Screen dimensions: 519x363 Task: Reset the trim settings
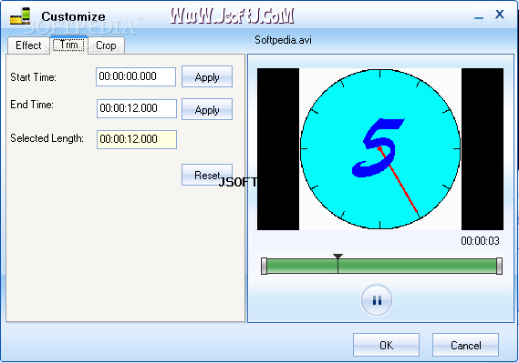[x=207, y=175]
